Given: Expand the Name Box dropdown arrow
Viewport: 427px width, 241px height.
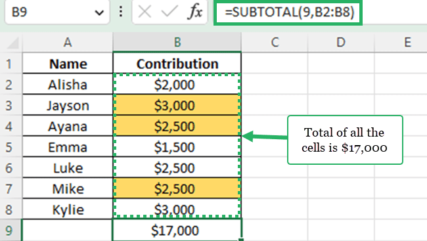Looking at the screenshot, I should pyautogui.click(x=99, y=12).
